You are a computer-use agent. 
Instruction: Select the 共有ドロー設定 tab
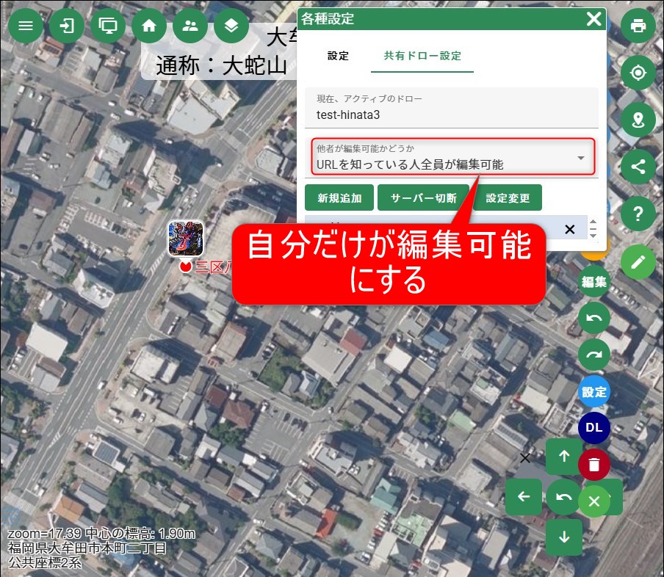(x=422, y=56)
